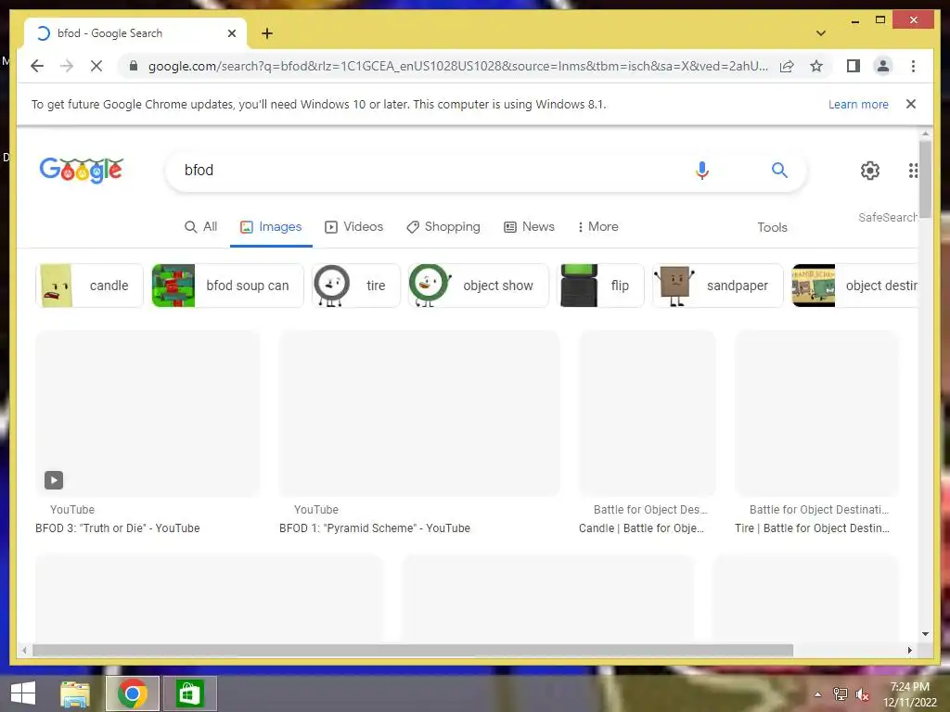Close the bfod - Google Search tab
This screenshot has height=712, width=950.
[x=231, y=33]
